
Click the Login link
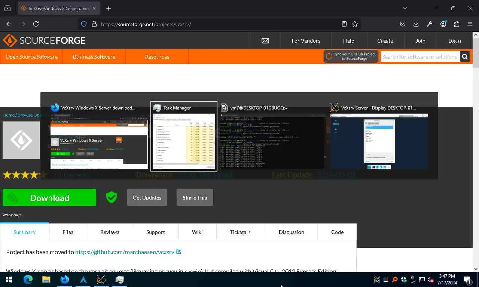[x=454, y=41]
